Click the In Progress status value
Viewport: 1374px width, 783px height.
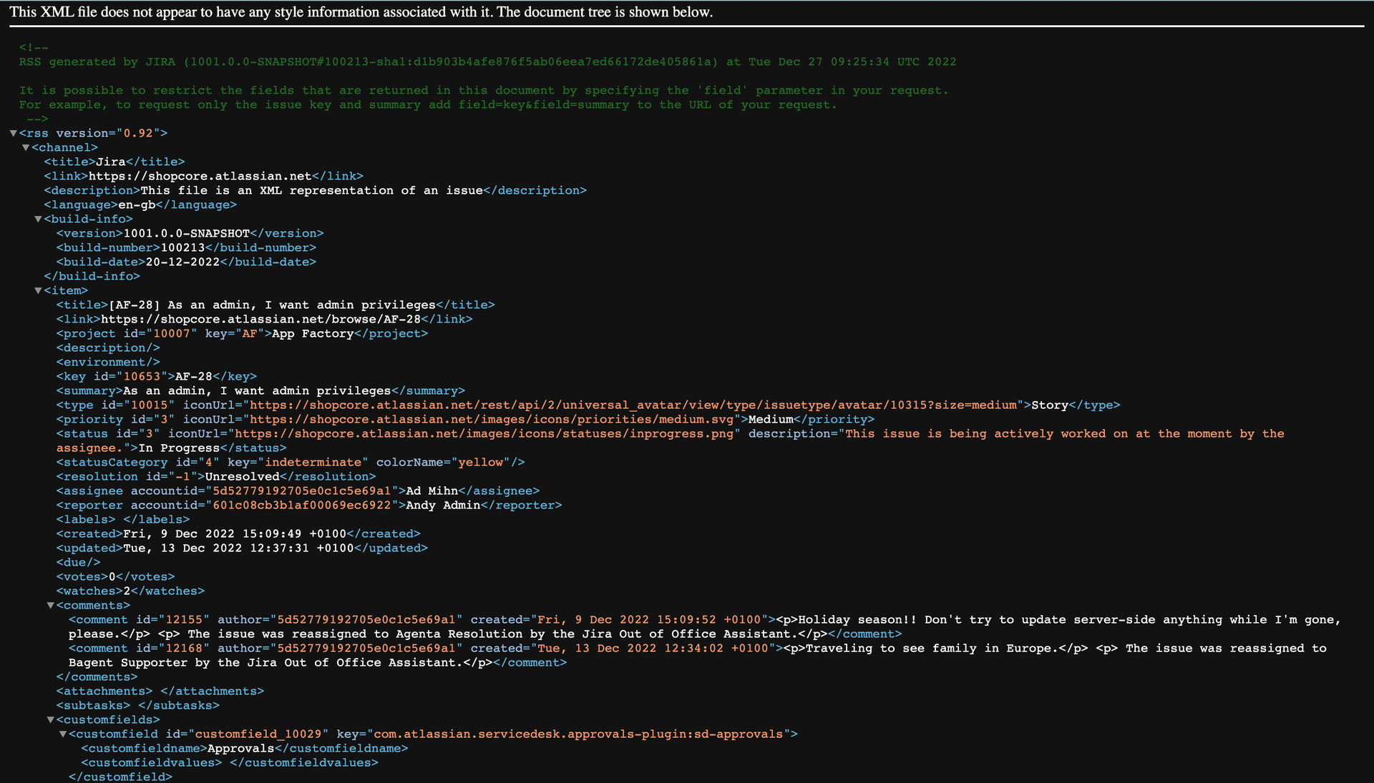click(x=179, y=448)
